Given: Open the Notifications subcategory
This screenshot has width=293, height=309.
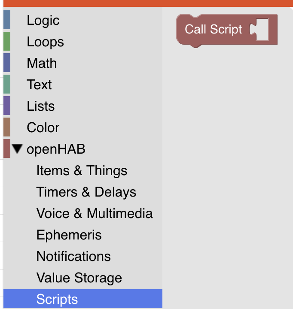Looking at the screenshot, I should (73, 257).
